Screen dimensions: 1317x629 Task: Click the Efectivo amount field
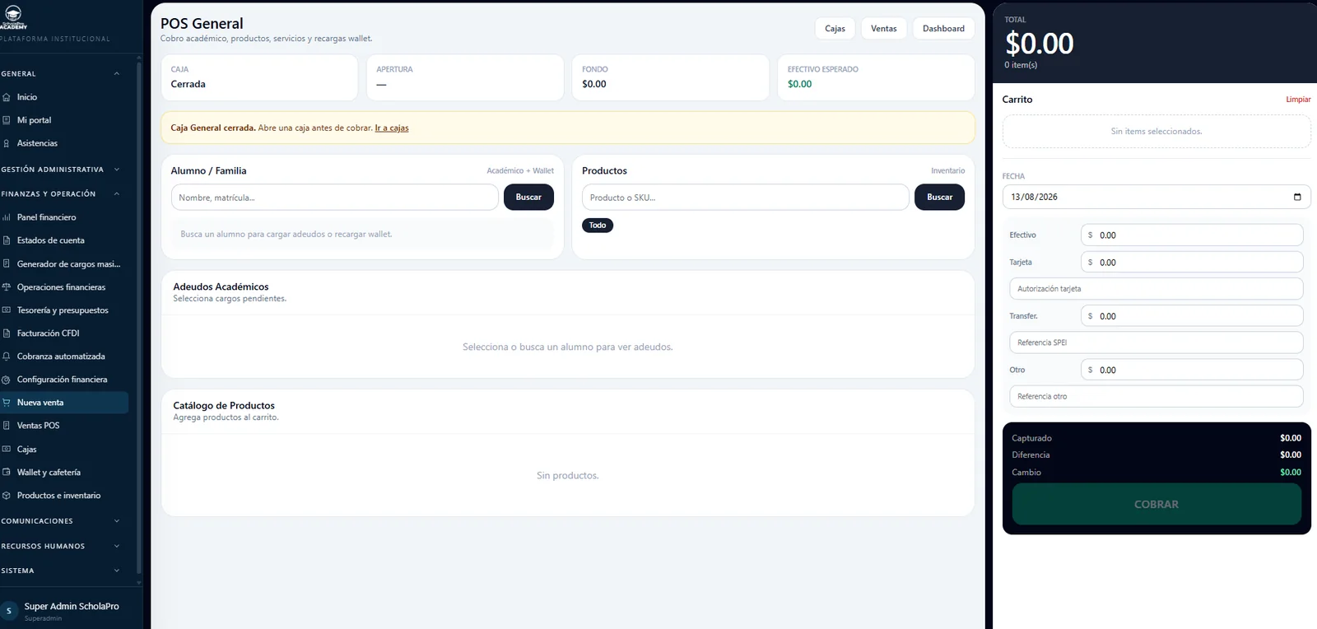1192,235
